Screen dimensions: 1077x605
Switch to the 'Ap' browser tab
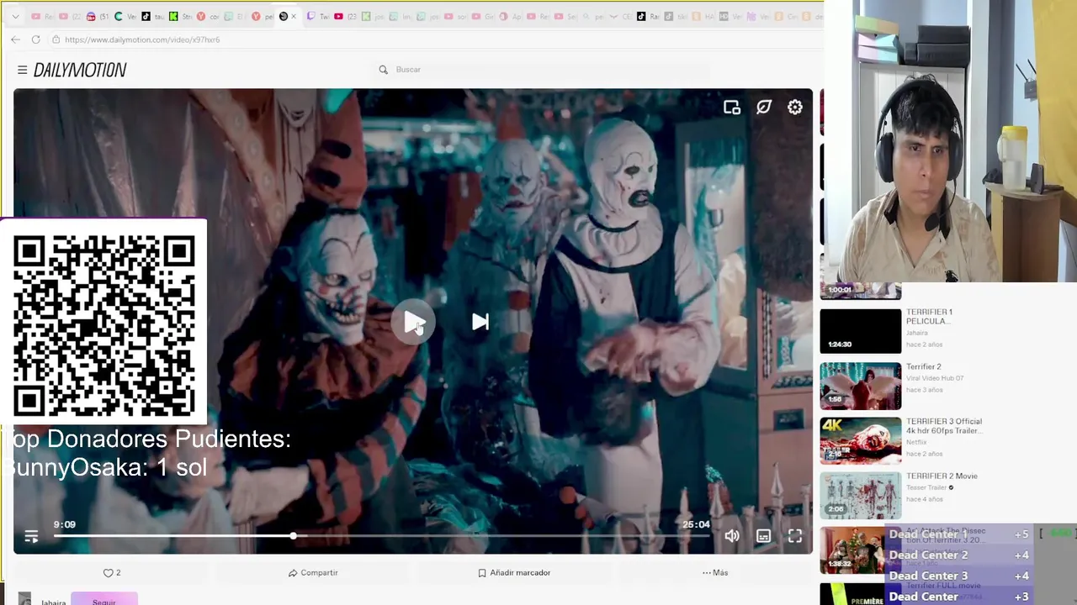(510, 17)
